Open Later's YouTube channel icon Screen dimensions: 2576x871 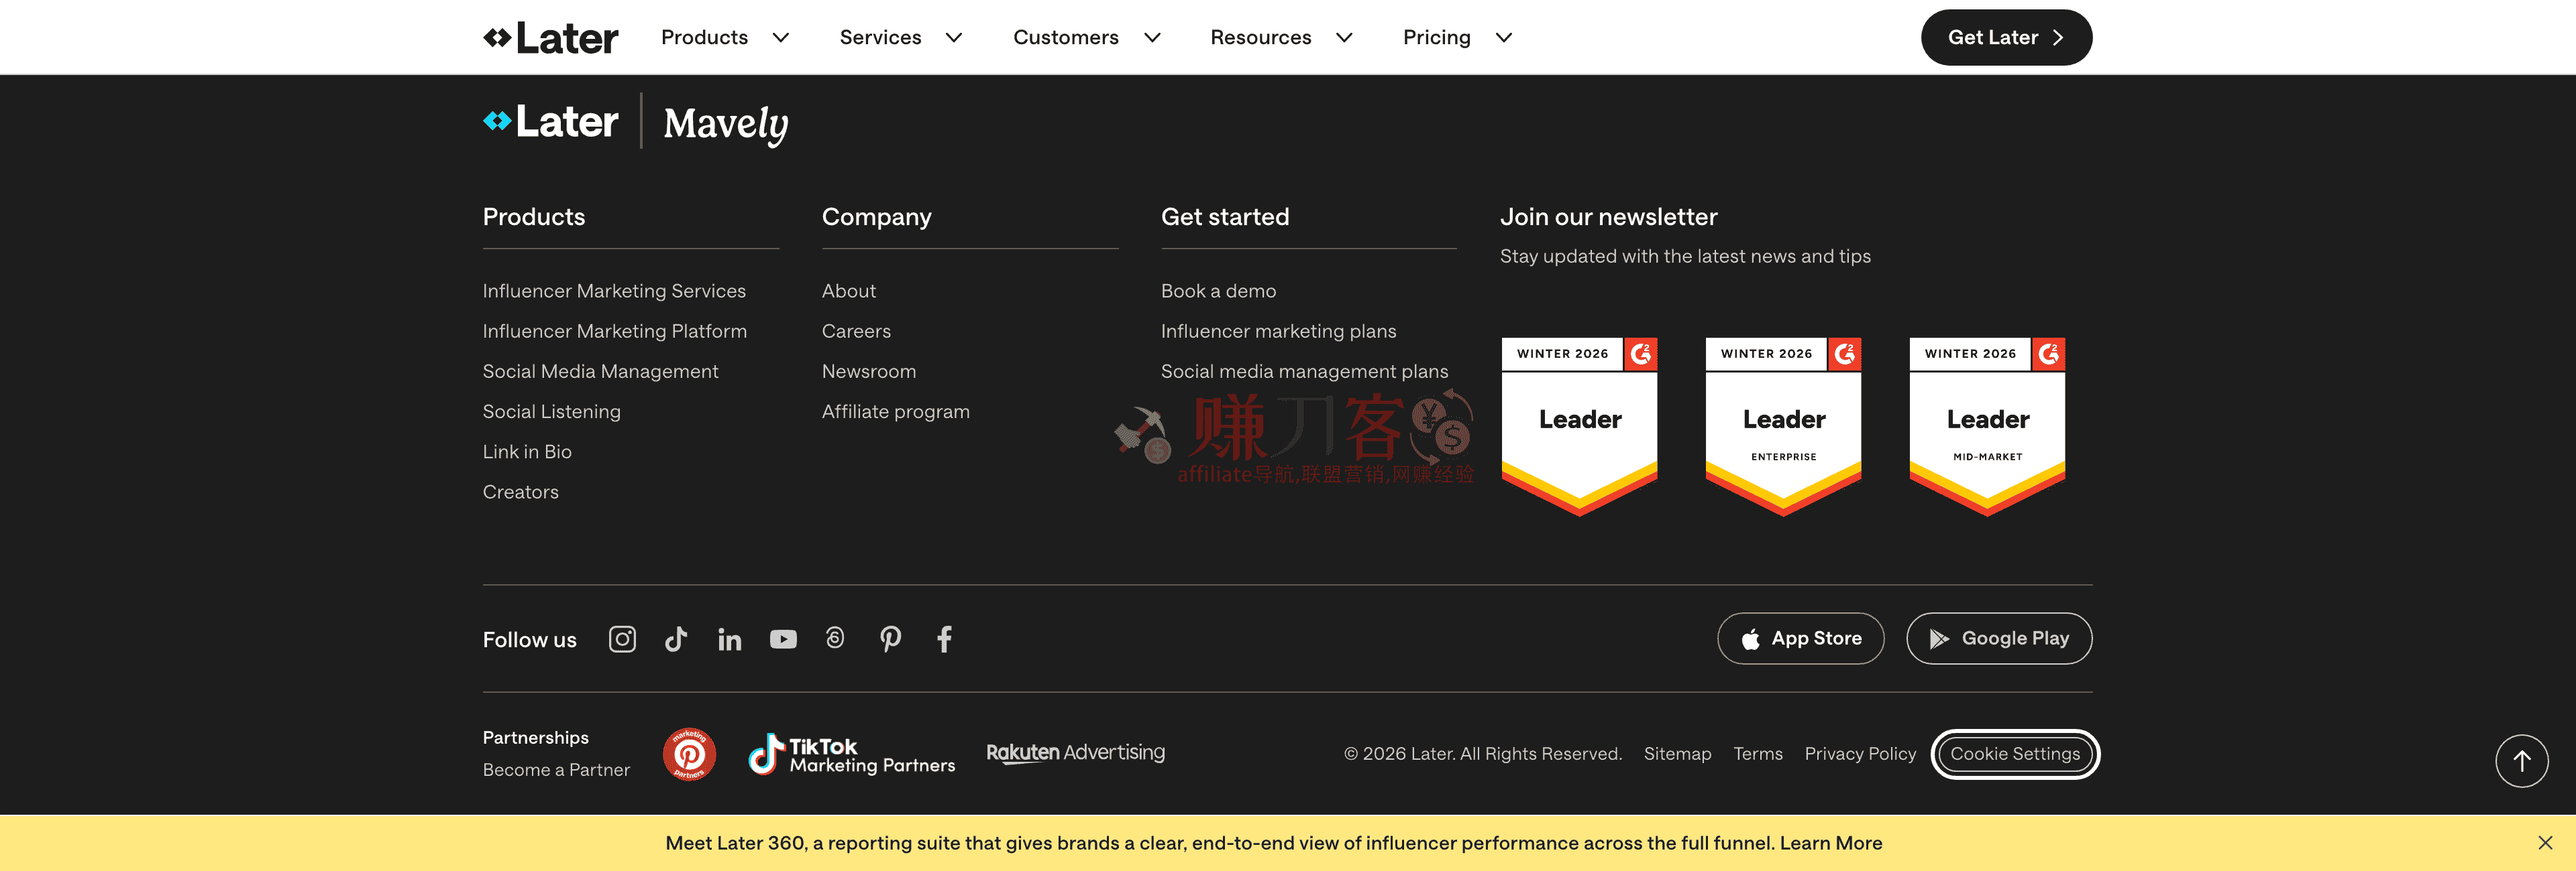[783, 639]
